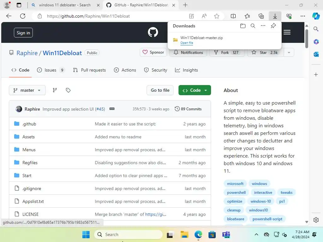Open Outlook in the Edge sidebar
The height and width of the screenshot is (242, 323).
click(x=316, y=54)
